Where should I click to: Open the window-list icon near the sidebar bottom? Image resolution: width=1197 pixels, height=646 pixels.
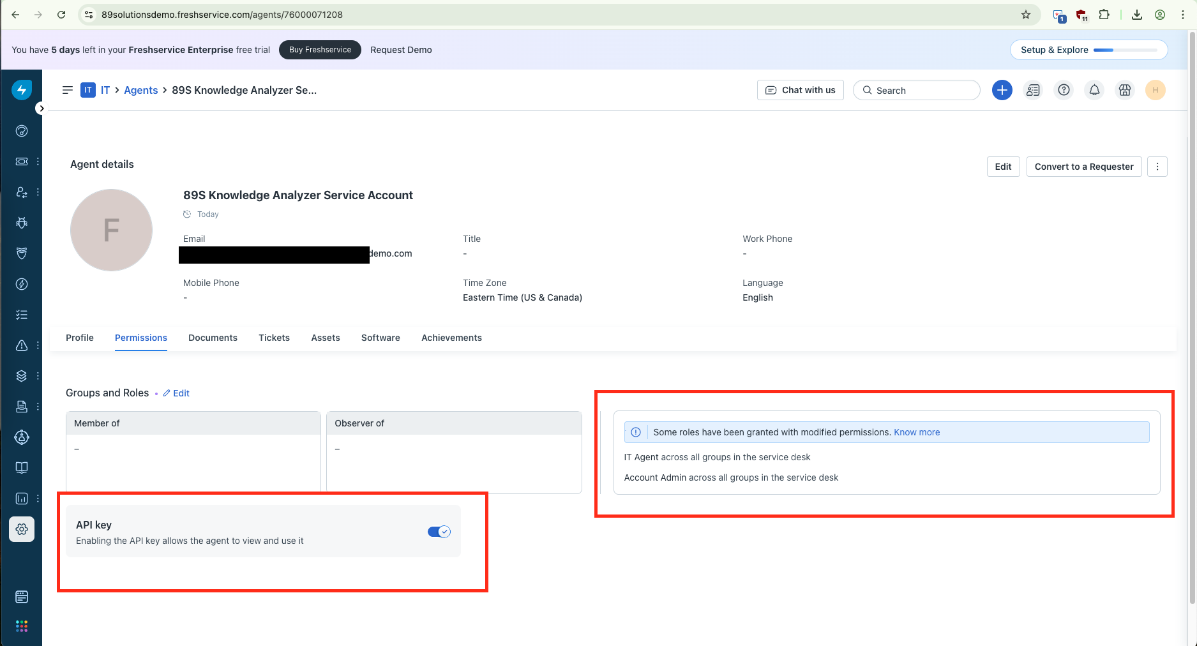[22, 597]
